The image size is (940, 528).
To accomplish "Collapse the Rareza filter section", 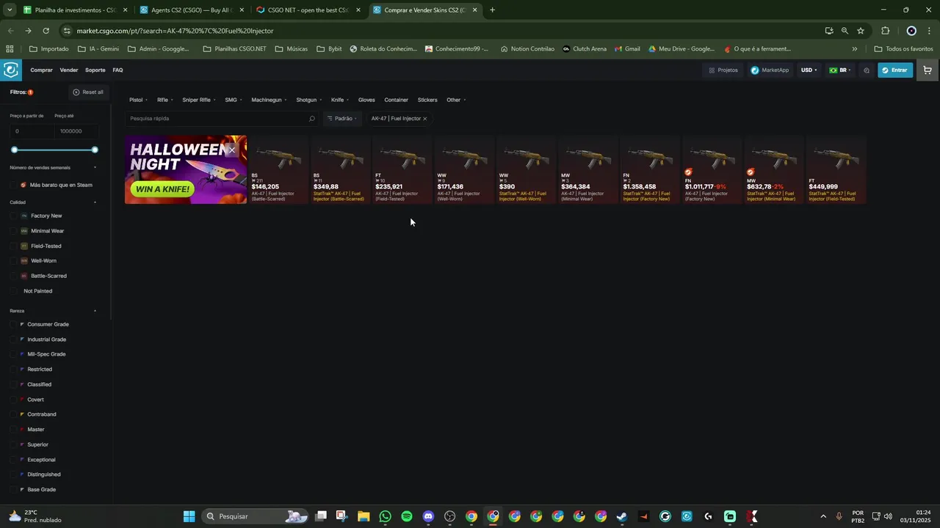I will pos(95,311).
